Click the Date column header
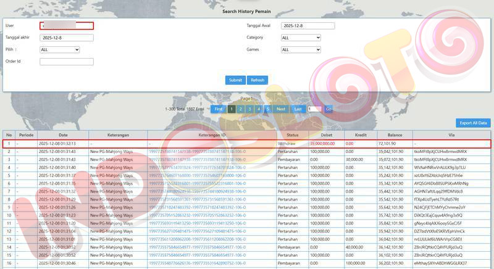494x269 pixels. (x=63, y=134)
